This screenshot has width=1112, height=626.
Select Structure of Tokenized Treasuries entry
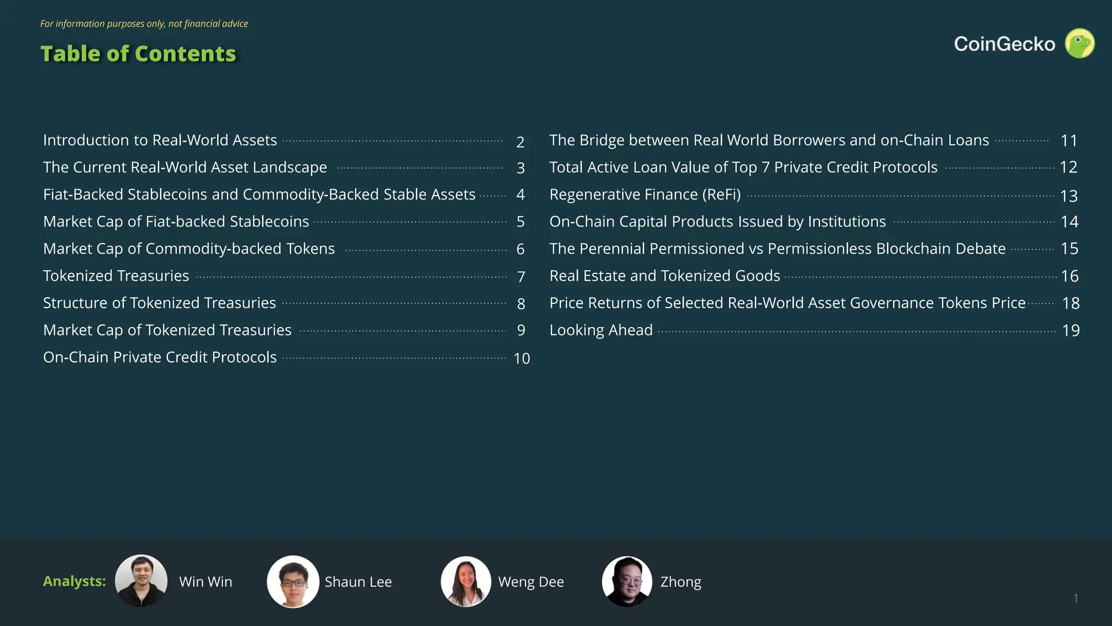160,303
